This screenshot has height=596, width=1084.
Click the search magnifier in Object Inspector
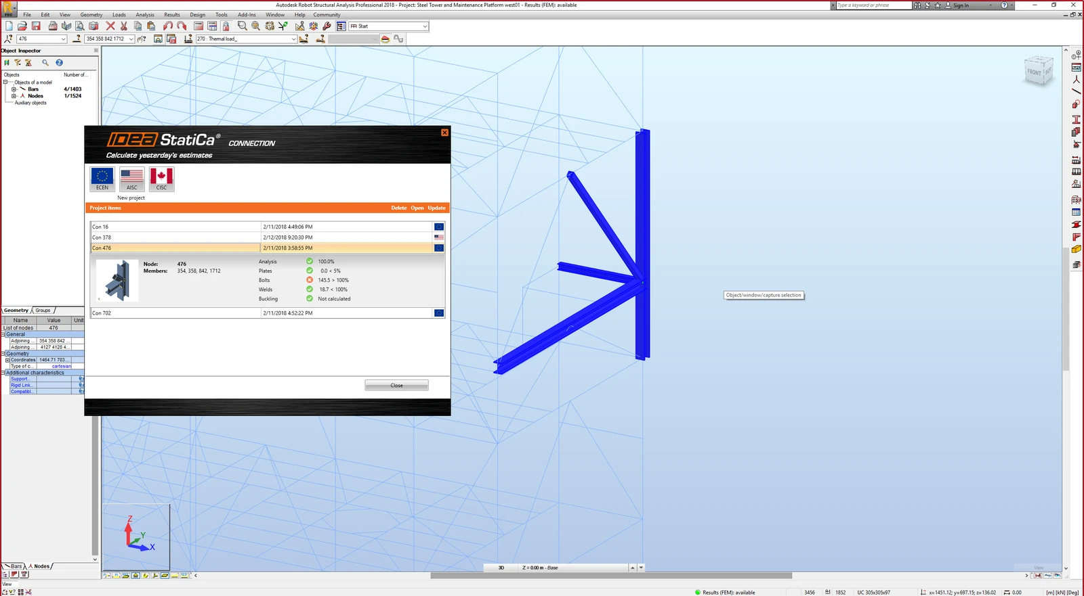pyautogui.click(x=45, y=63)
